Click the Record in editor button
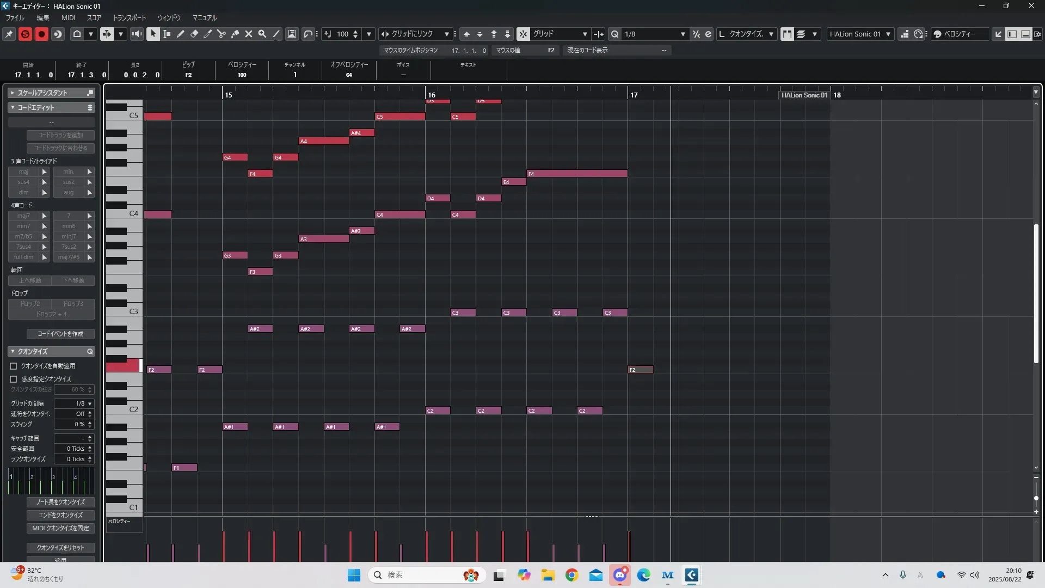Screen dimensions: 1045x588 [41, 34]
